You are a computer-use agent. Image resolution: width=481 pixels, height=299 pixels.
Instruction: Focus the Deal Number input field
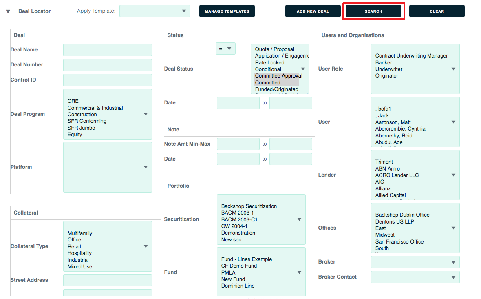click(x=107, y=65)
